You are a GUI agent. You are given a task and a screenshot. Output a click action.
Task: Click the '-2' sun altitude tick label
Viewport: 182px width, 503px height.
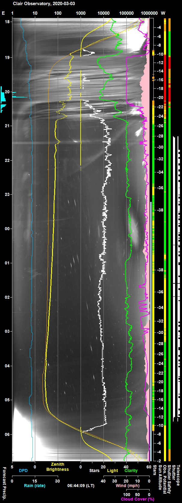pyautogui.click(x=159, y=461)
